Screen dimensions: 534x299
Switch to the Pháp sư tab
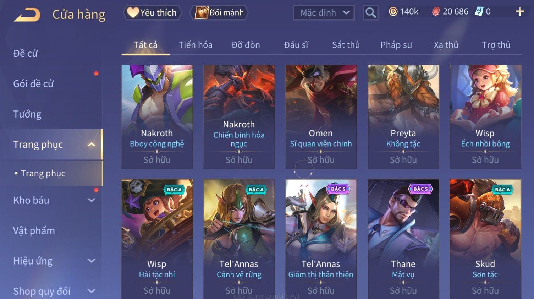[396, 45]
